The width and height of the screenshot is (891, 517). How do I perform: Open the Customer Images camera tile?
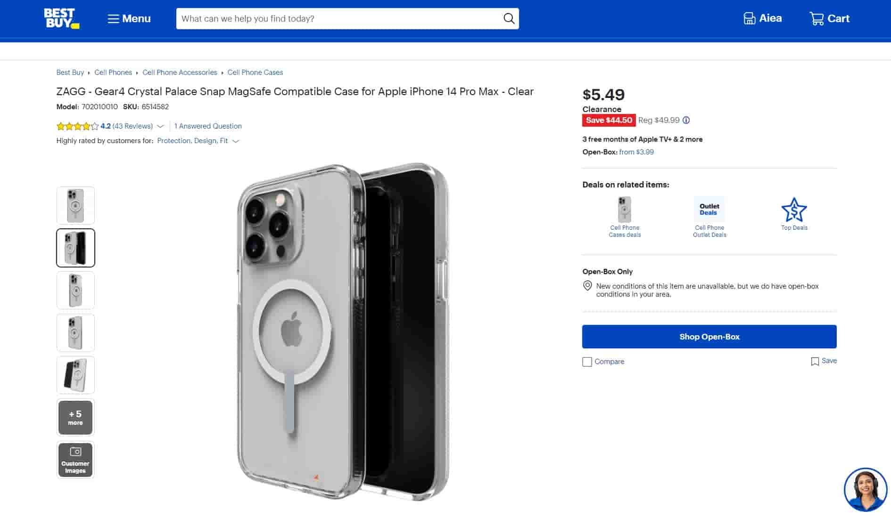click(75, 460)
